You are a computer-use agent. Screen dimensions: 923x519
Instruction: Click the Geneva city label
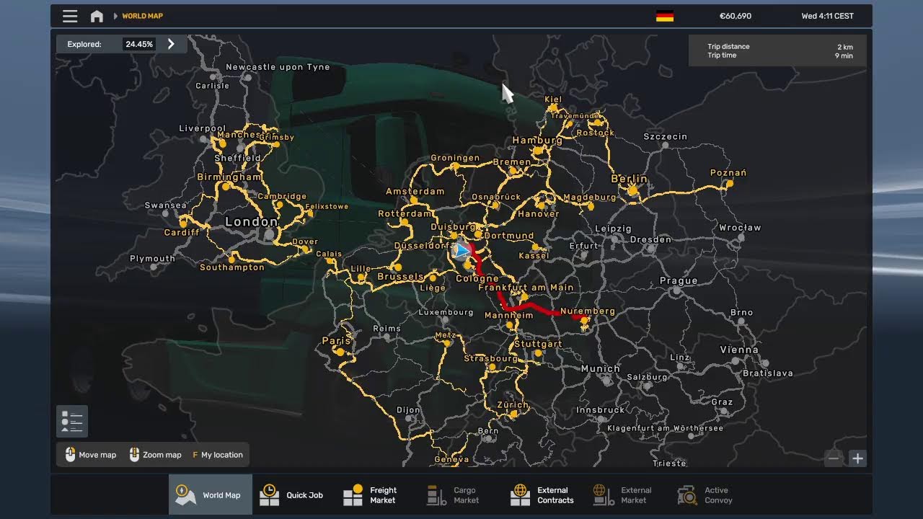[452, 459]
